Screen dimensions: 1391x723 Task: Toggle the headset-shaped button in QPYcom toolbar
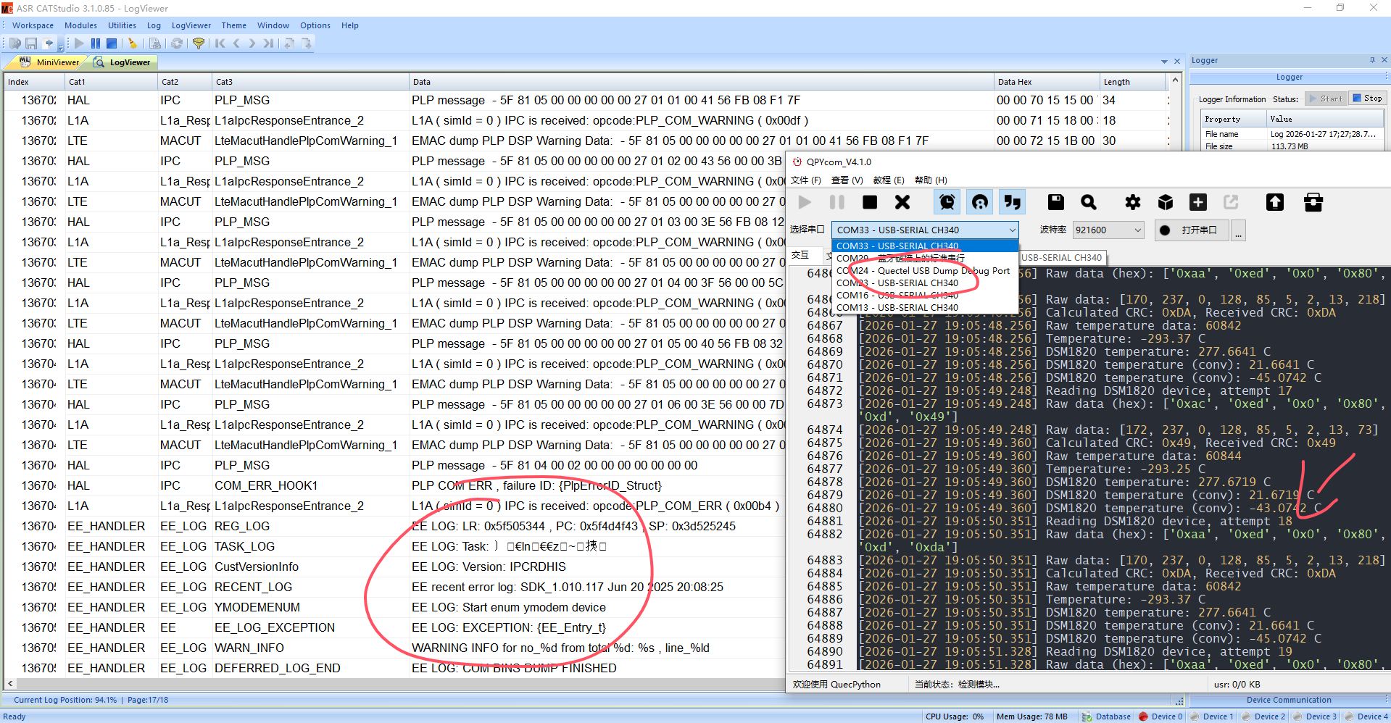[980, 202]
